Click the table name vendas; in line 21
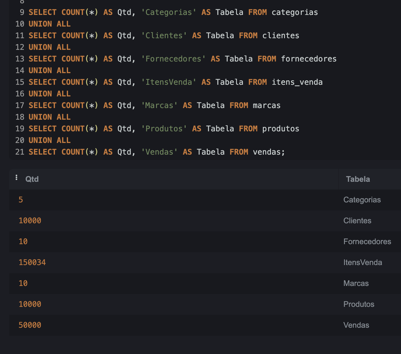Screen dimensions: 401x354 click(269, 152)
